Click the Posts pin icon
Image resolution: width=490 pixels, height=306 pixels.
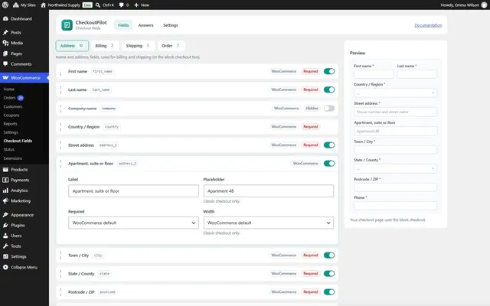coord(5,32)
